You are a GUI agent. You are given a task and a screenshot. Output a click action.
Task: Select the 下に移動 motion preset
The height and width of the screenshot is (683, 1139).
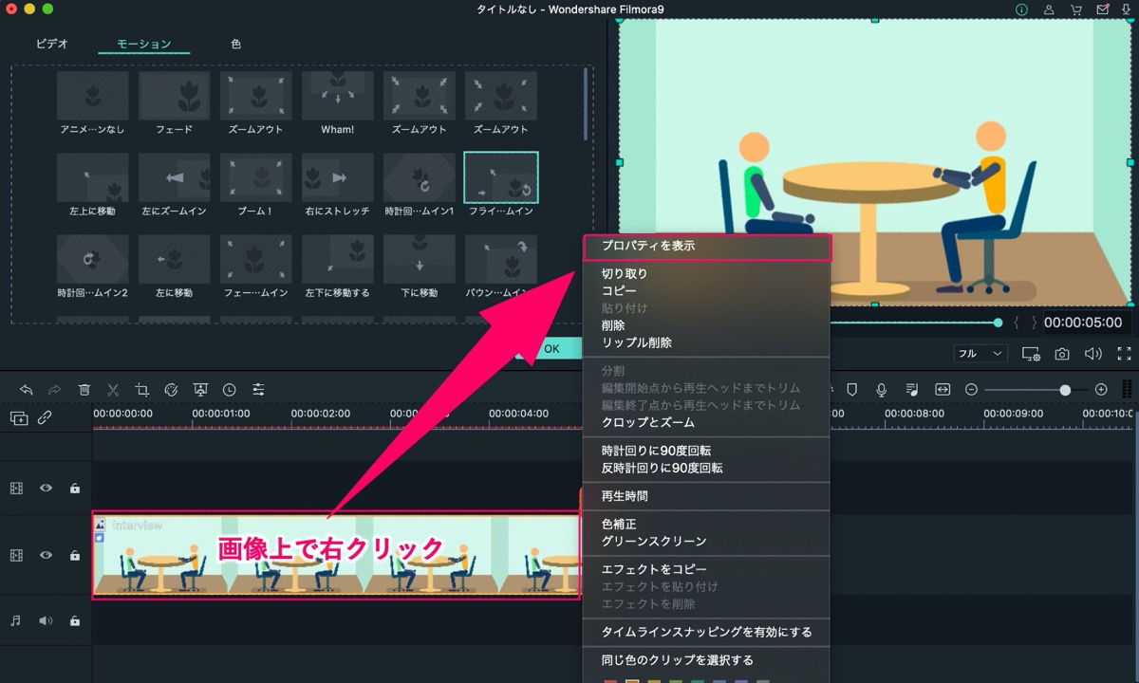[x=420, y=267]
